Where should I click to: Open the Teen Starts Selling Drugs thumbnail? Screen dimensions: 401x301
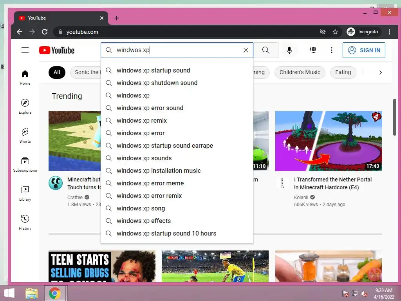(102, 266)
